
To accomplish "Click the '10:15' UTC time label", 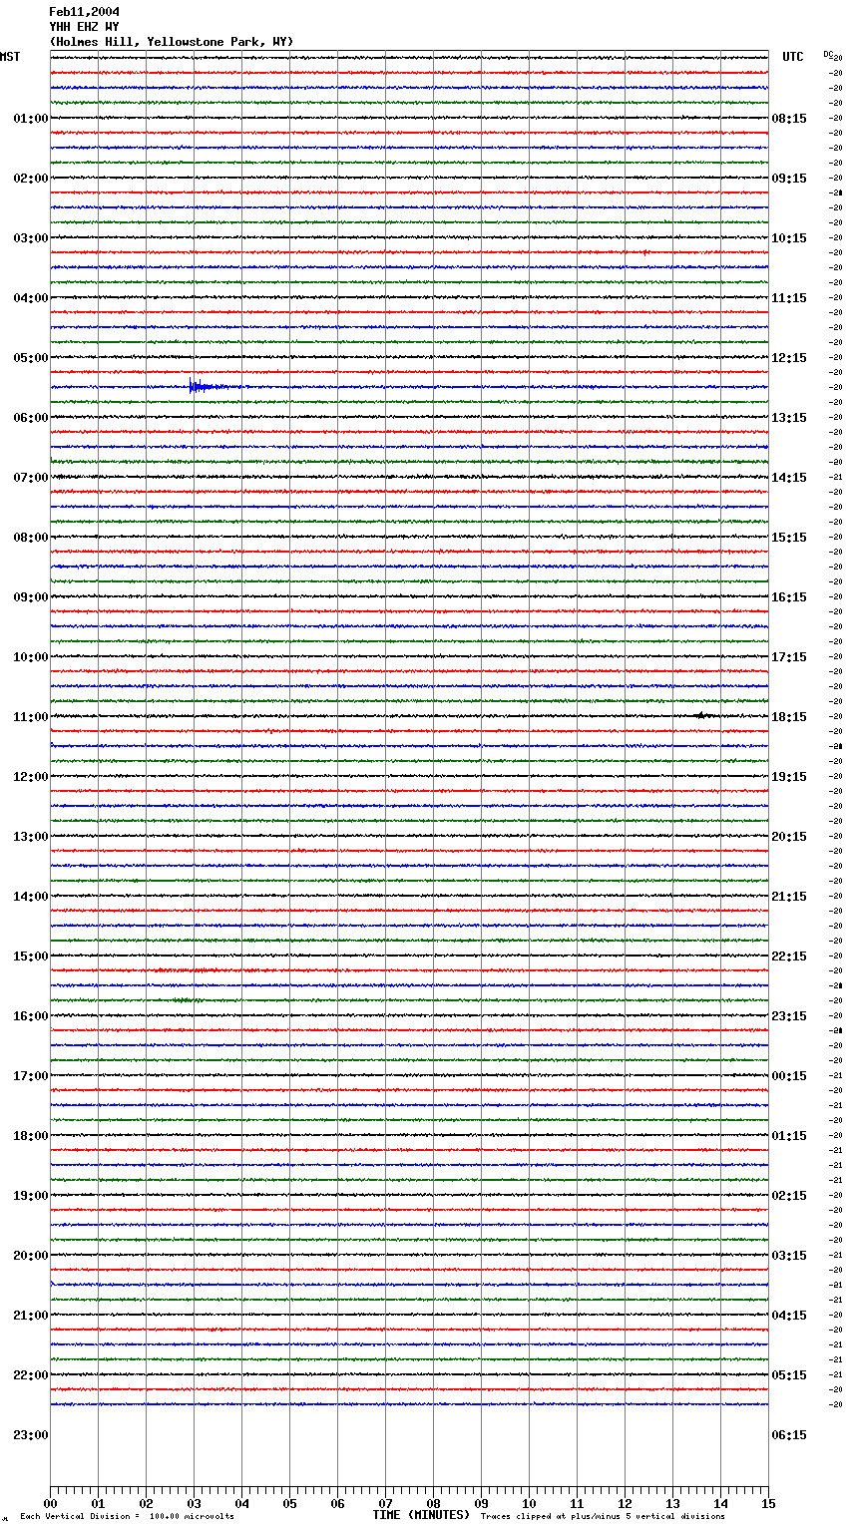I will (789, 238).
